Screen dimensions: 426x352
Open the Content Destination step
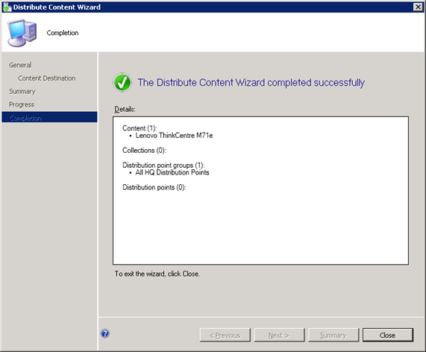47,78
